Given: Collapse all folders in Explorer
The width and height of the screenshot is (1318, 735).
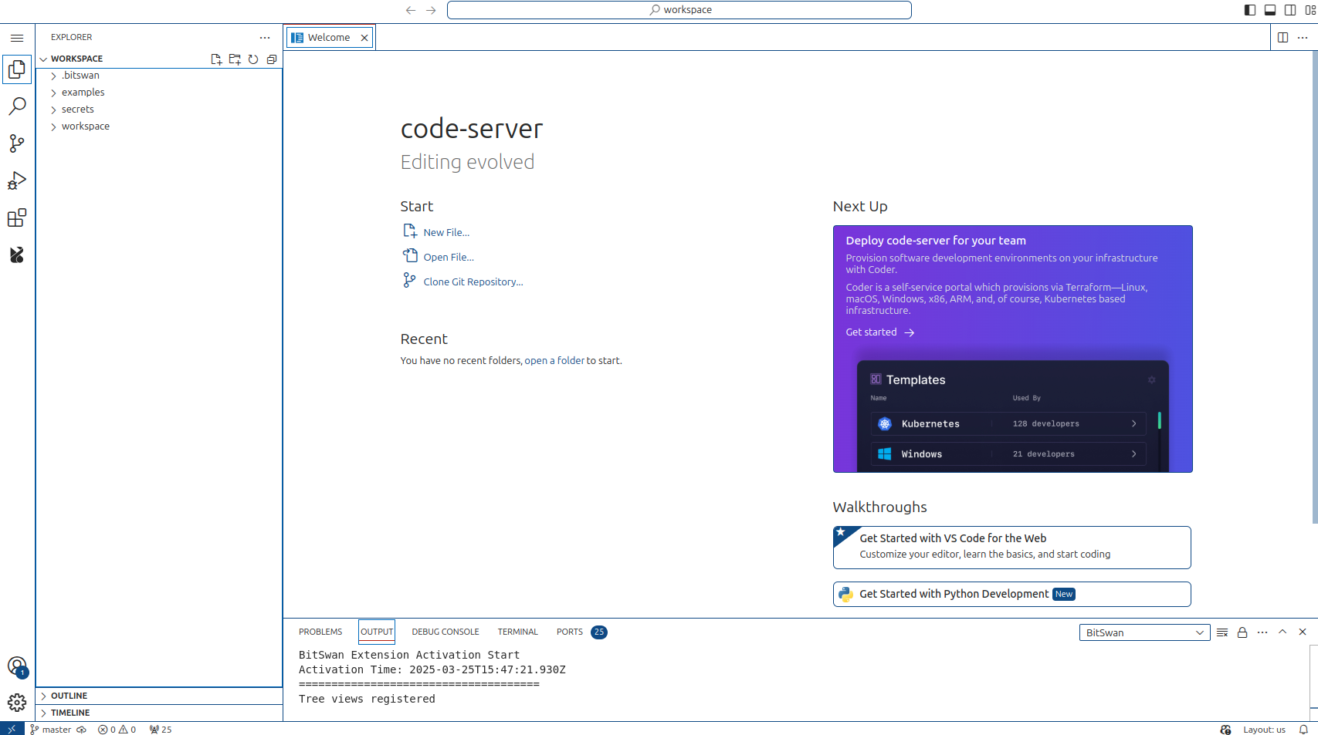Looking at the screenshot, I should 272,59.
